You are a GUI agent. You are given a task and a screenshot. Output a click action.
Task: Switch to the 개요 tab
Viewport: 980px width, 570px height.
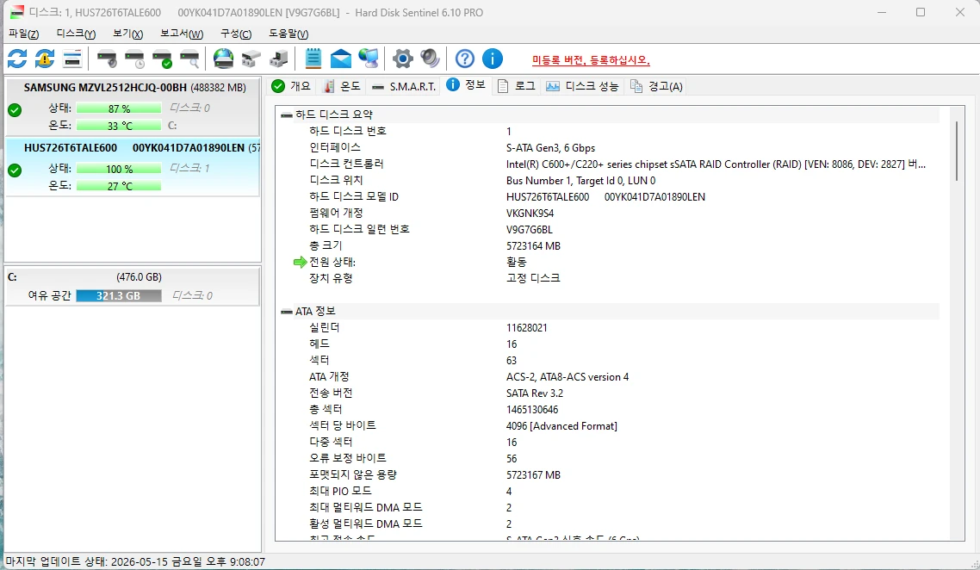pyautogui.click(x=292, y=86)
